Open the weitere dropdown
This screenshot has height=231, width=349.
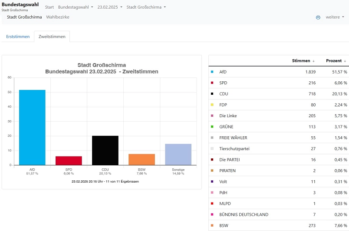coord(335,17)
